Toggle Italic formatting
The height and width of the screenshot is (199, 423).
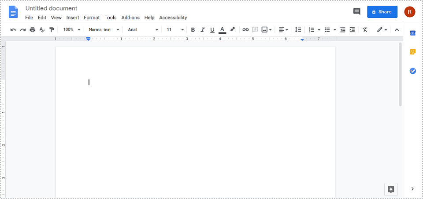(203, 30)
